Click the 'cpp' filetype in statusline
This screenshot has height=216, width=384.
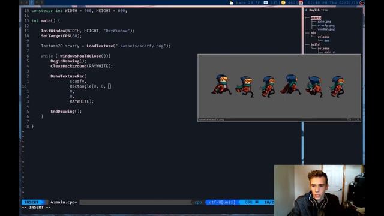coord(198,202)
